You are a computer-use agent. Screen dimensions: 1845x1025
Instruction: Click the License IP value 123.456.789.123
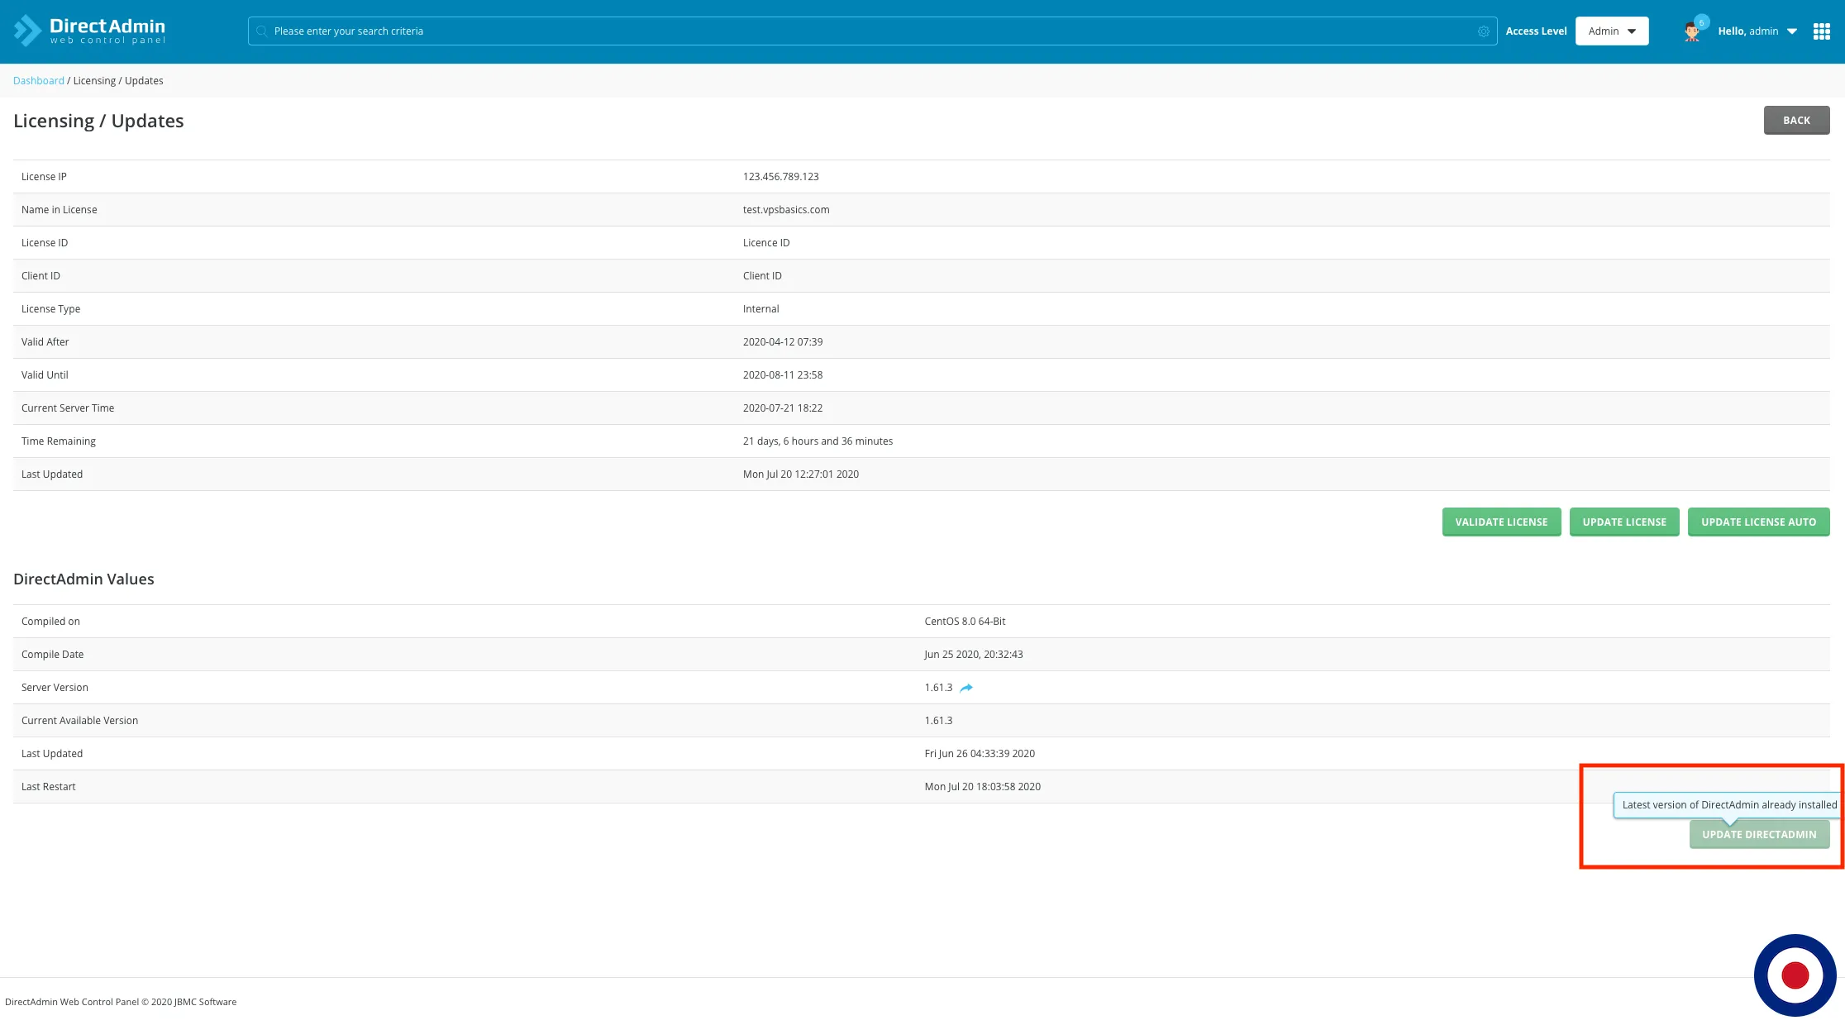pos(780,177)
